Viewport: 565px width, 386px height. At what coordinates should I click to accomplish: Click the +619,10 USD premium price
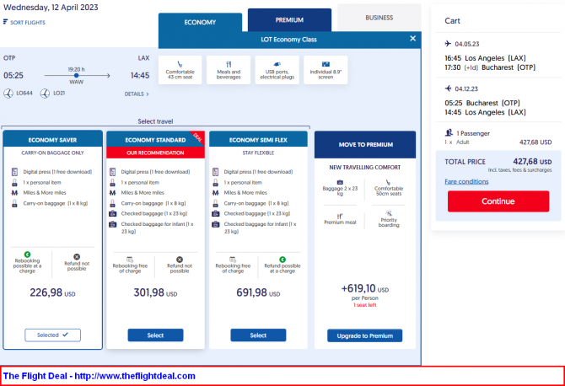[x=364, y=288]
